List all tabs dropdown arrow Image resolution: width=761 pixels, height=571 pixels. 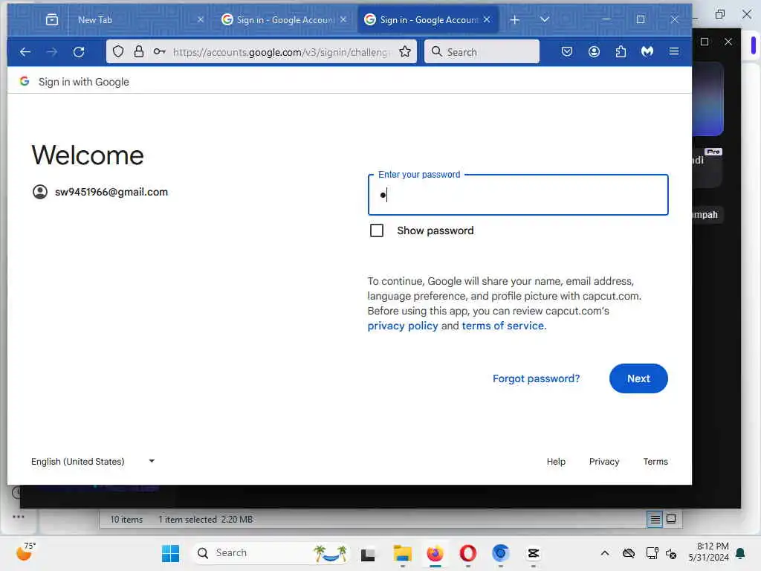coord(545,19)
